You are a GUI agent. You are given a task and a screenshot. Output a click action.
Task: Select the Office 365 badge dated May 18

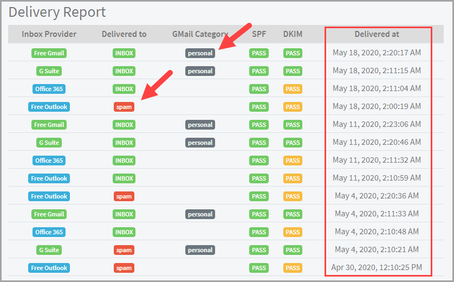click(x=49, y=89)
